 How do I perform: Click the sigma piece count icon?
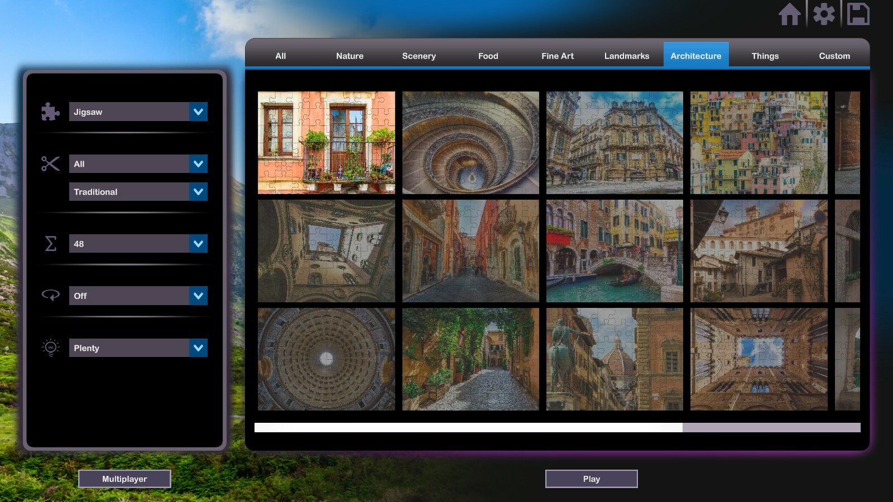(x=50, y=243)
